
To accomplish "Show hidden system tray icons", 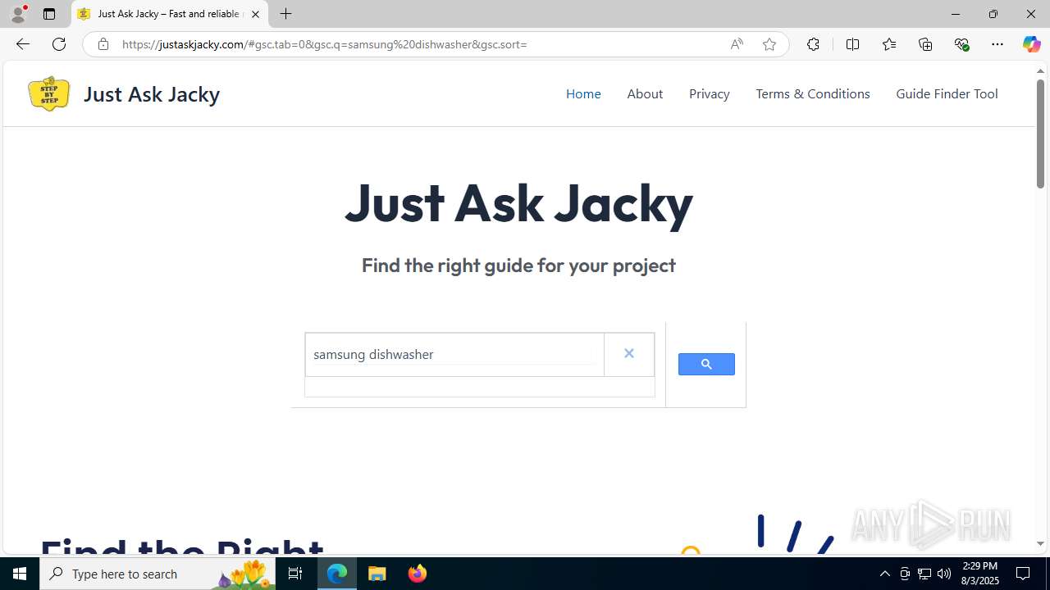I will click(884, 574).
